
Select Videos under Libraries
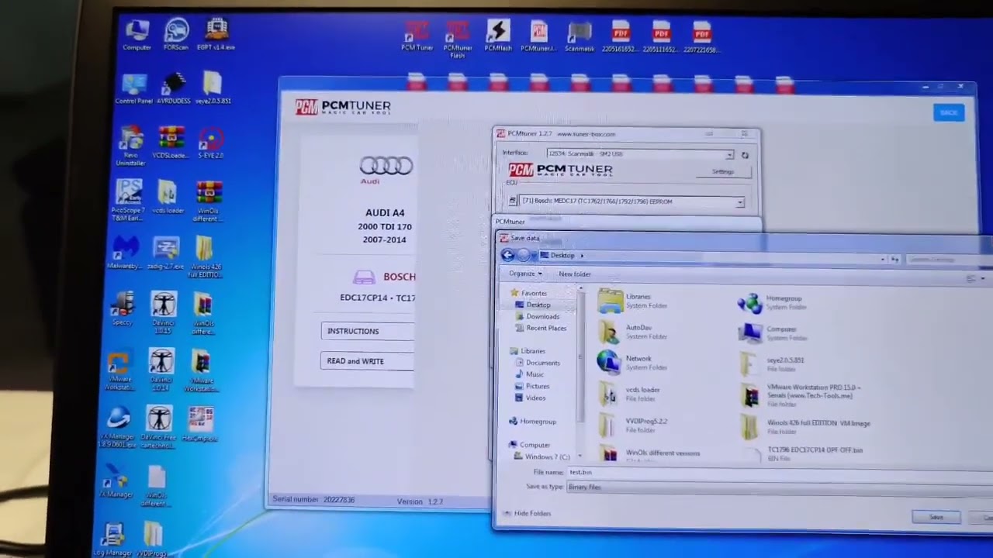coord(529,398)
